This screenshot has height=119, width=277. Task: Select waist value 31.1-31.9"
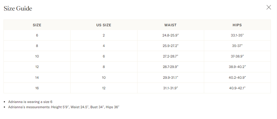(x=171, y=88)
